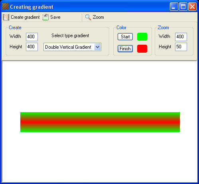Click the green start color swatch
This screenshot has height=184, width=199.
click(142, 37)
